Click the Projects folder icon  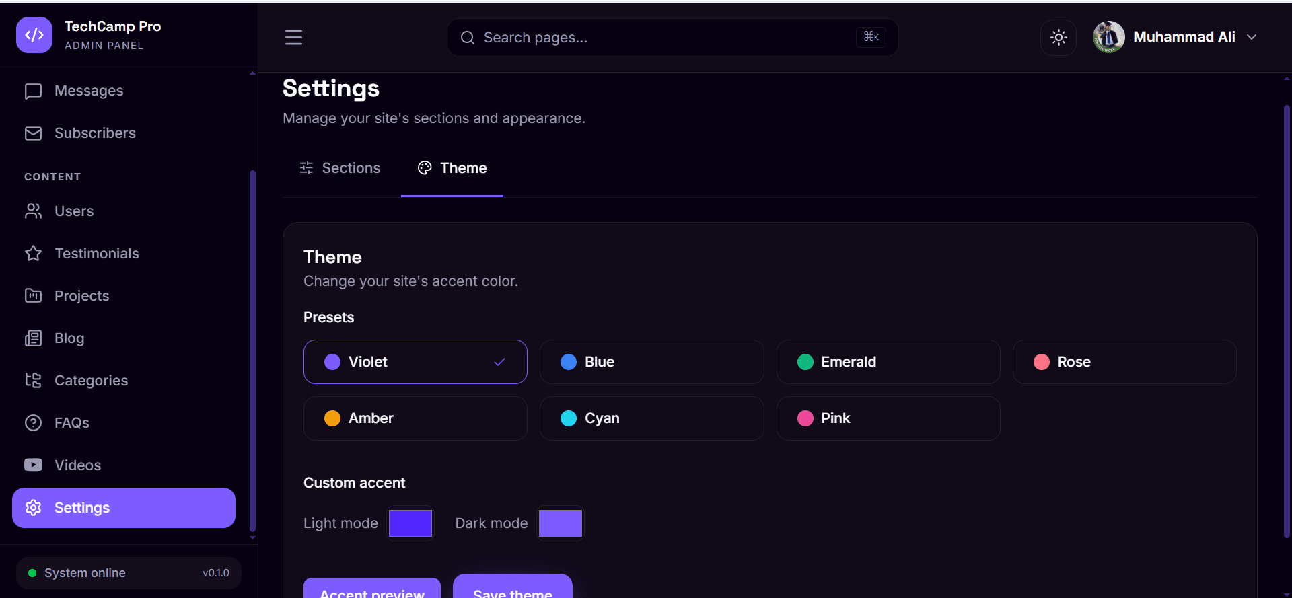(33, 296)
